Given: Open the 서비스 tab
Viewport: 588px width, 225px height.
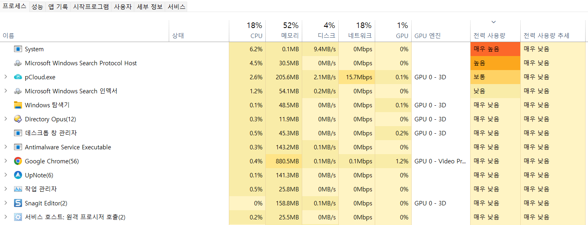Looking at the screenshot, I should [176, 7].
